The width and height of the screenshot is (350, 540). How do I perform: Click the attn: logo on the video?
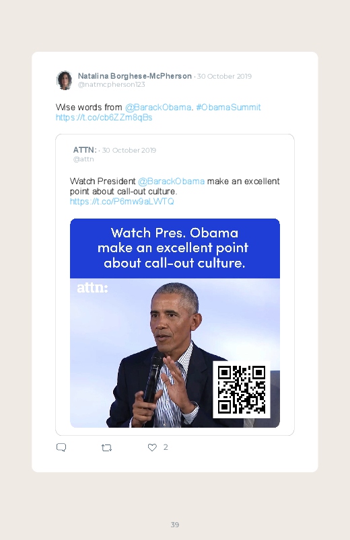point(92,288)
